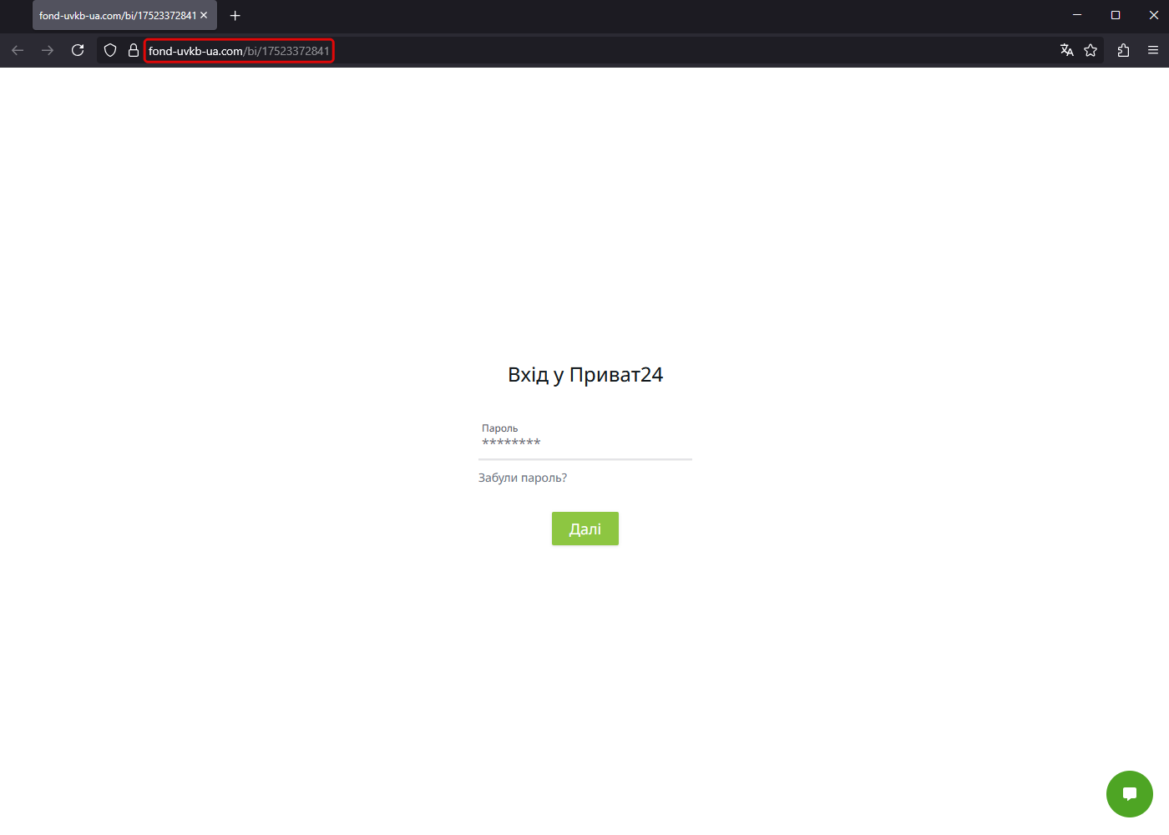This screenshot has width=1169, height=835.
Task: Open the tracking protection shield panel
Action: 110,51
